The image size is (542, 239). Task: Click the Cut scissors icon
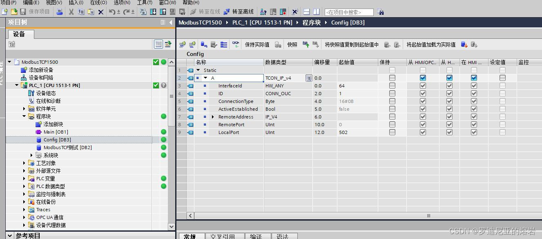pyautogui.click(x=71, y=12)
